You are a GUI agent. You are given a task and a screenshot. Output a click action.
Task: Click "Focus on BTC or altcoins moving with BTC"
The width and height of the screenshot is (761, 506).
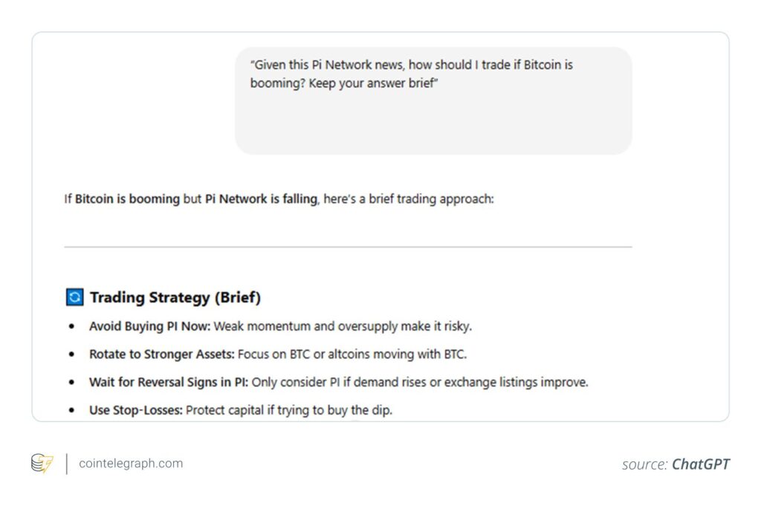tap(352, 354)
